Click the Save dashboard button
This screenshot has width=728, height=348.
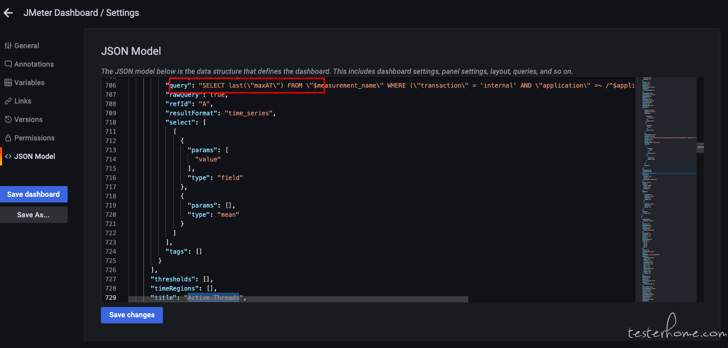coord(33,194)
